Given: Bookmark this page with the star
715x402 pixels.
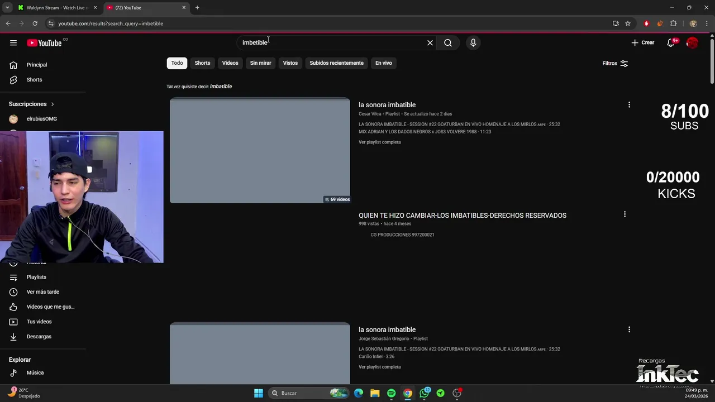Looking at the screenshot, I should (628, 23).
